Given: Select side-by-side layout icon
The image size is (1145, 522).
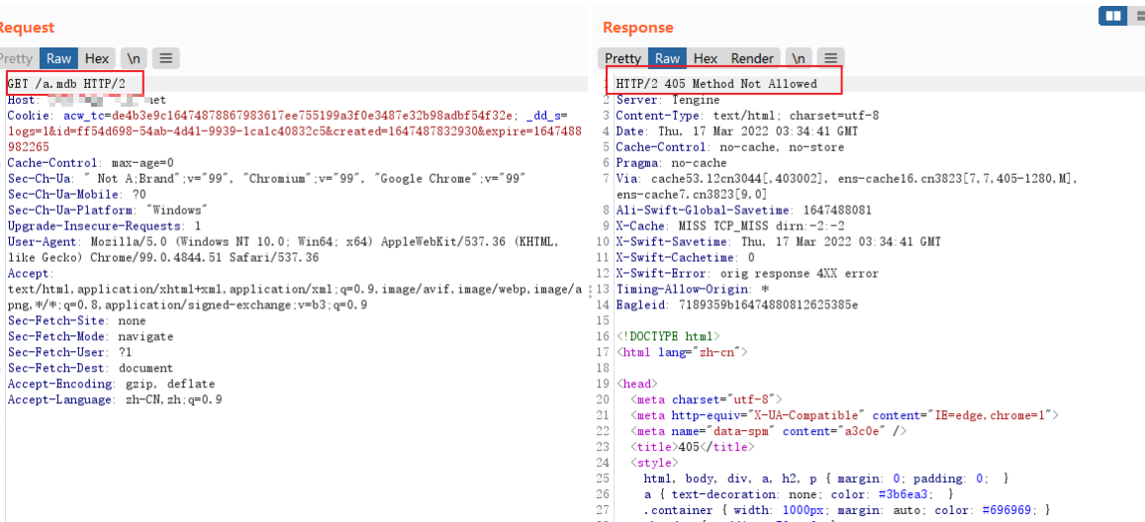Looking at the screenshot, I should pyautogui.click(x=1113, y=16).
